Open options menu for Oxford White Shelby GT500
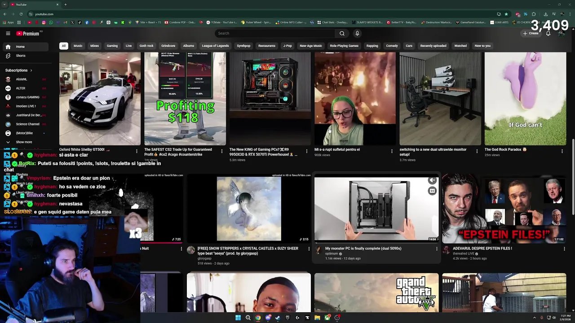Image resolution: width=575 pixels, height=323 pixels. [137, 151]
